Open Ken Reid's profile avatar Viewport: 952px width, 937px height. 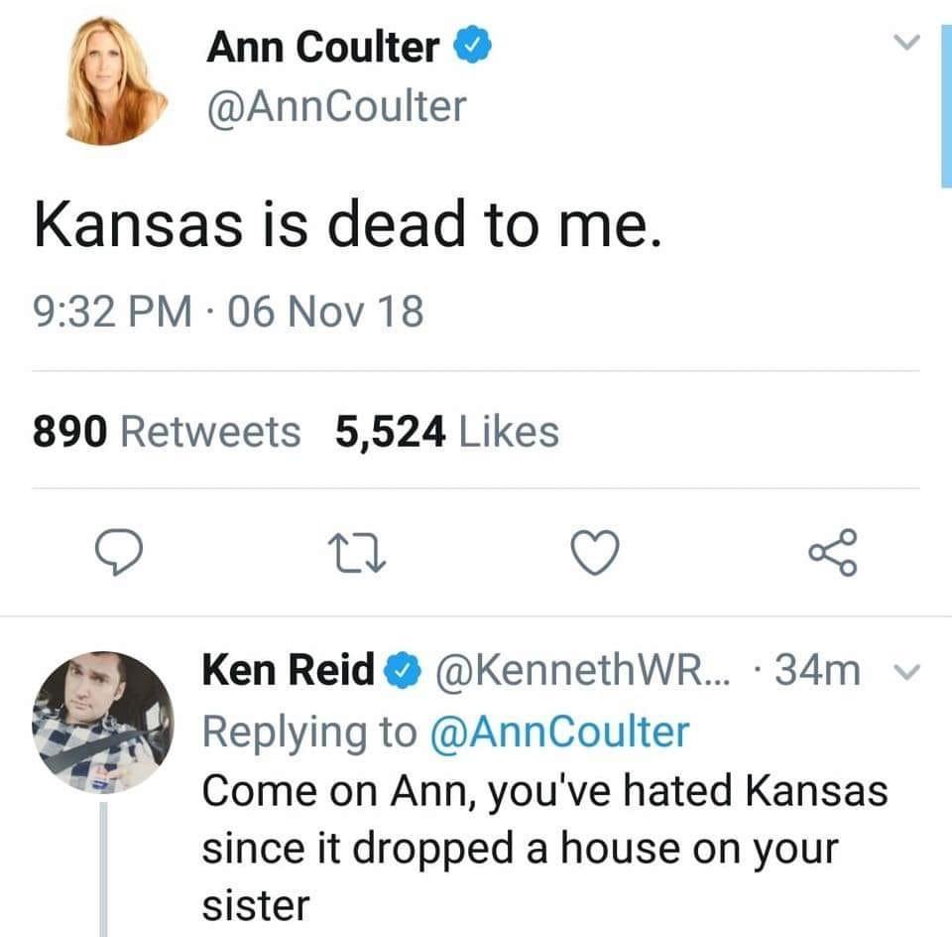tap(103, 721)
